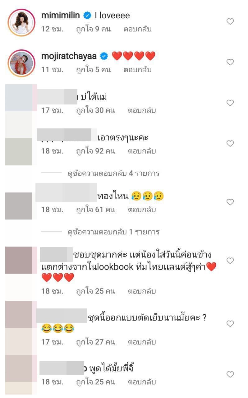Reply to mimimilin's comment

137,29
